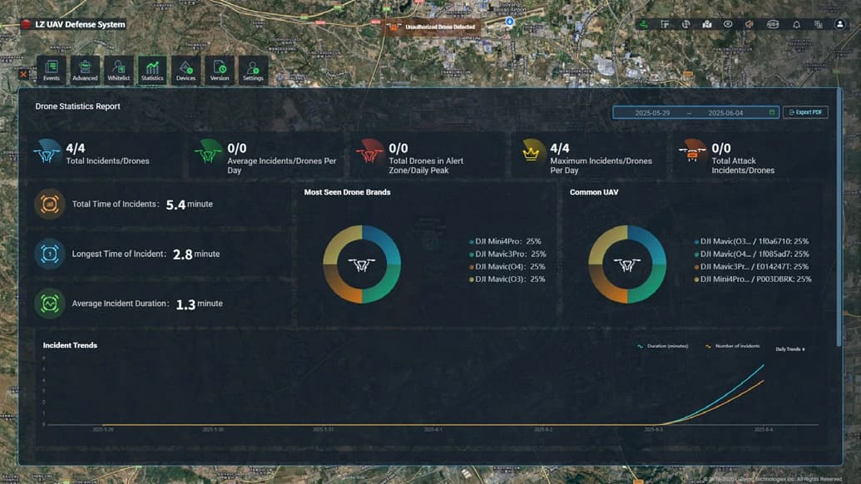The image size is (861, 484).
Task: Click the 2.8 minute longest time value
Action: [196, 254]
